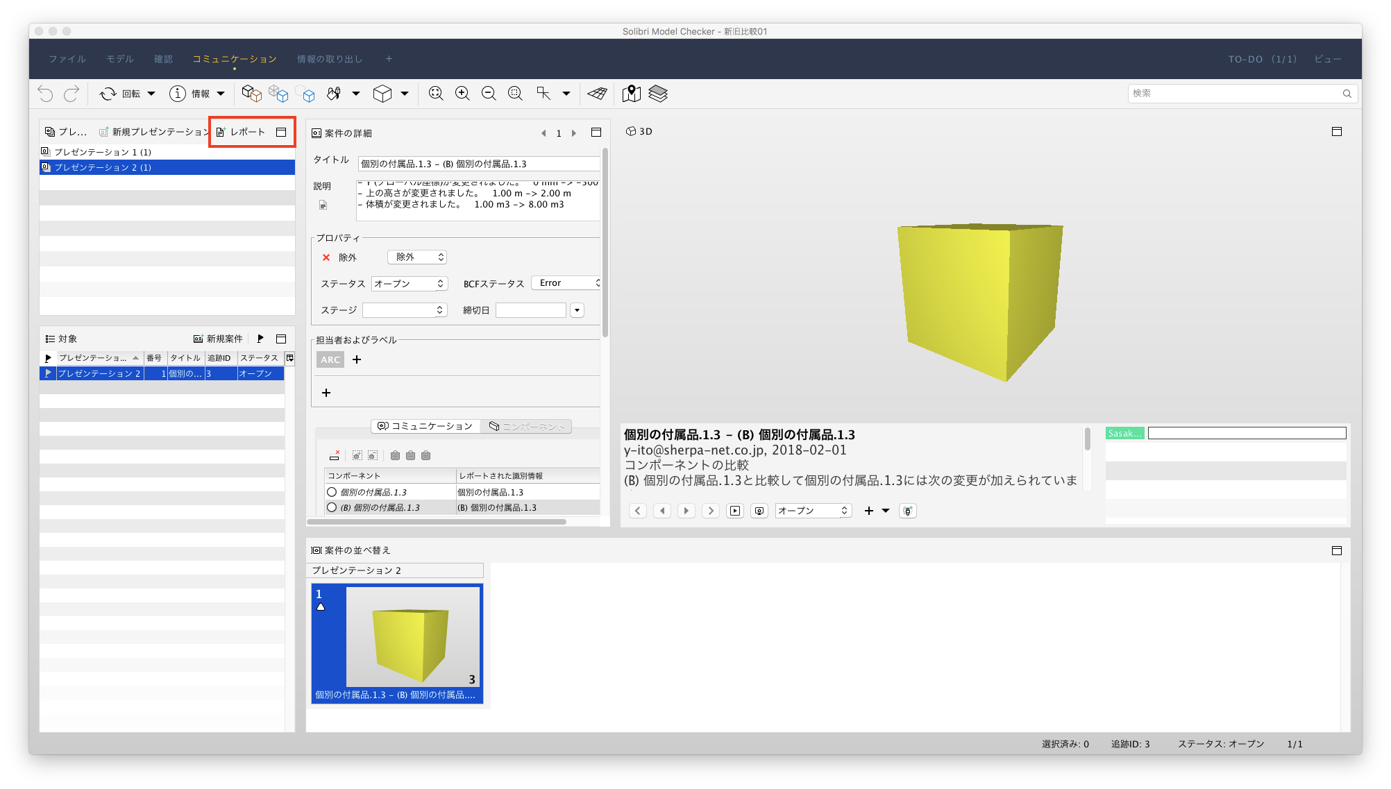1391x789 pixels.
Task: Switch to the コンポーネント tab
Action: tap(527, 426)
